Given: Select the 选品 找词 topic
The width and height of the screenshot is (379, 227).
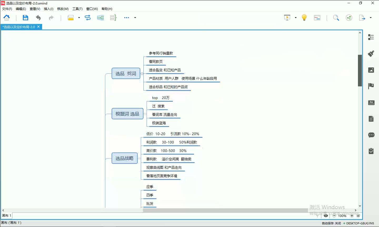Looking at the screenshot, I should point(126,73).
